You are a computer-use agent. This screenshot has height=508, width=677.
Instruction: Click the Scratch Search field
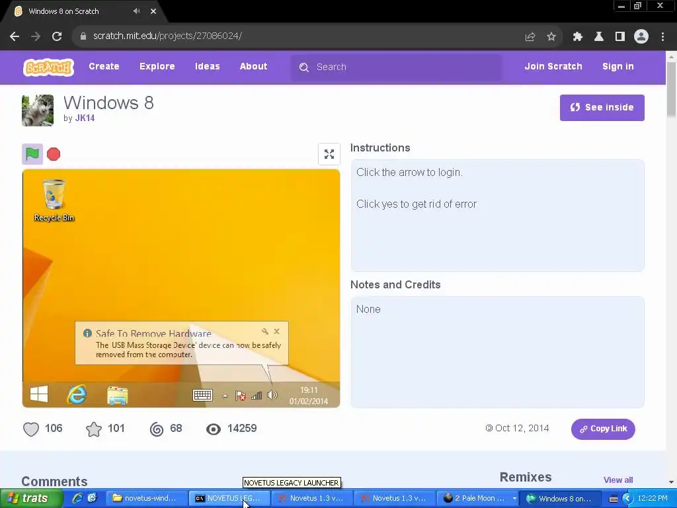397,67
